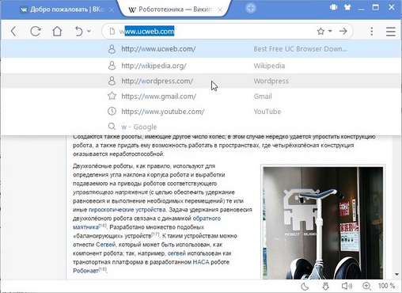This screenshot has height=293, width=402.
Task: Bookmark page with the star icon
Action: (320, 32)
